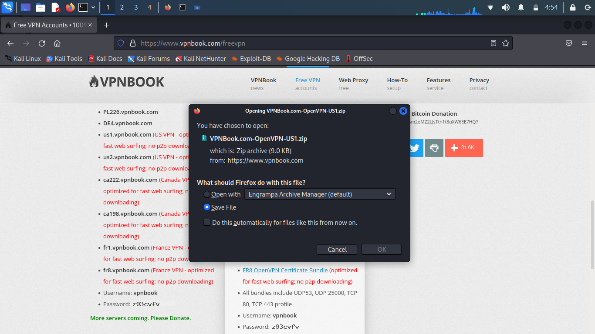Select the Save File radio button
Viewport: 595px width, 334px height.
207,207
